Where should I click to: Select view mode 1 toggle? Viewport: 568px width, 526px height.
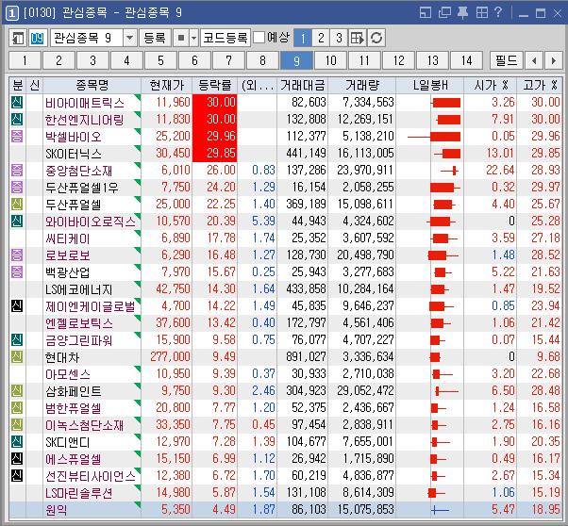(x=303, y=38)
